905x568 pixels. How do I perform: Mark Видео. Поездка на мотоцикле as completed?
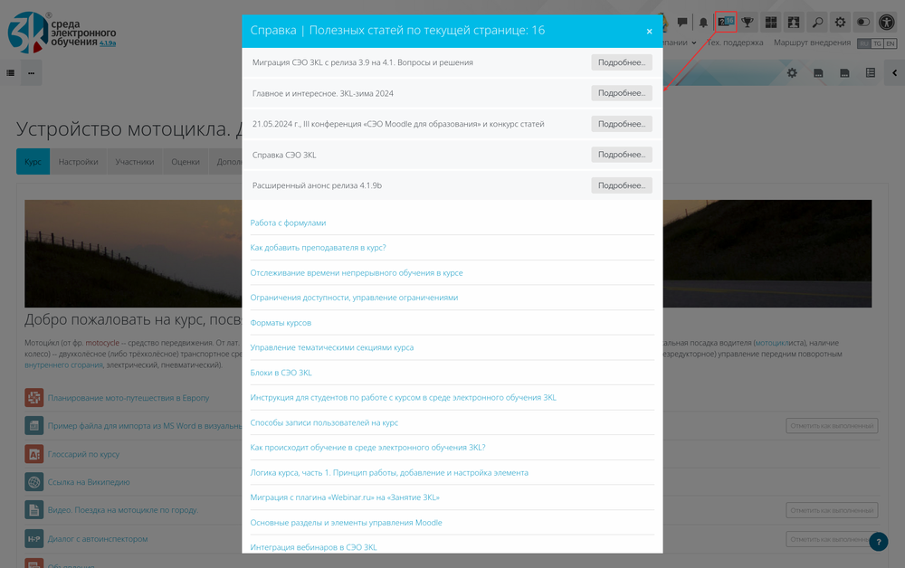click(x=832, y=510)
